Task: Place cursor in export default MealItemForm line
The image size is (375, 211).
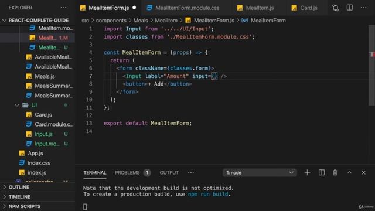Action: click(x=147, y=123)
